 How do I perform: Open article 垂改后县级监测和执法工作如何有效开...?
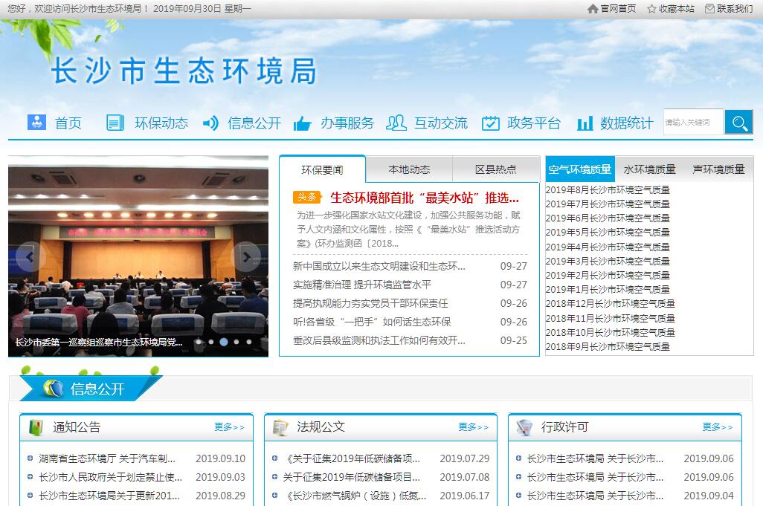379,340
